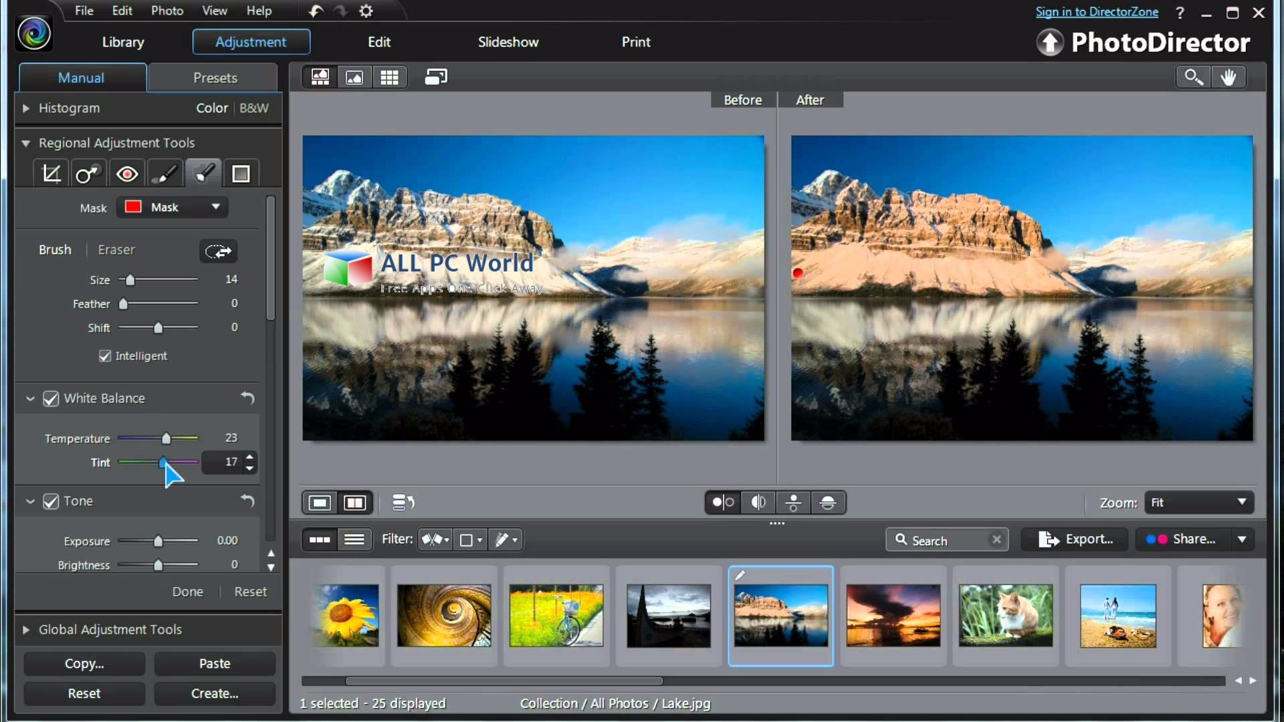Expand the Histogram panel

(x=25, y=108)
